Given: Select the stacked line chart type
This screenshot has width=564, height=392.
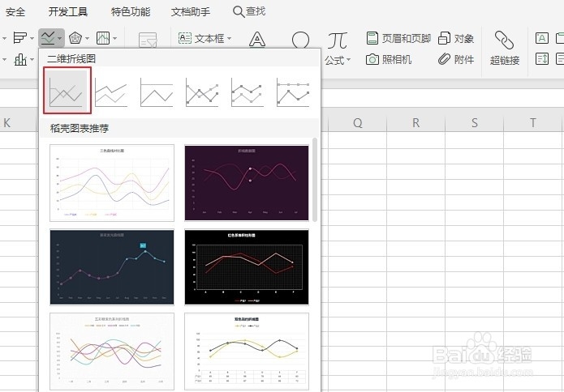Looking at the screenshot, I should (x=111, y=92).
